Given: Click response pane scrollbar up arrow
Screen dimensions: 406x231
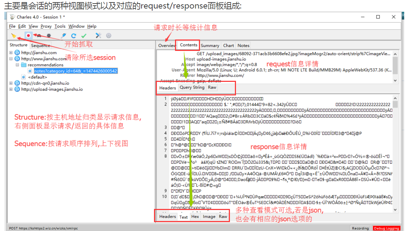Looking at the screenshot, I should pyautogui.click(x=395, y=98).
